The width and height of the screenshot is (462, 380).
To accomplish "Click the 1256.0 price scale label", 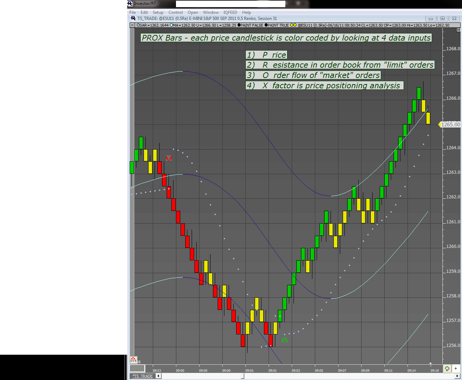I will click(453, 345).
